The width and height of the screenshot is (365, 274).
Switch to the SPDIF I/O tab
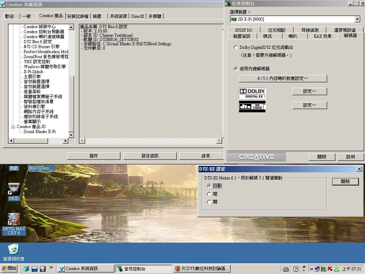243,30
